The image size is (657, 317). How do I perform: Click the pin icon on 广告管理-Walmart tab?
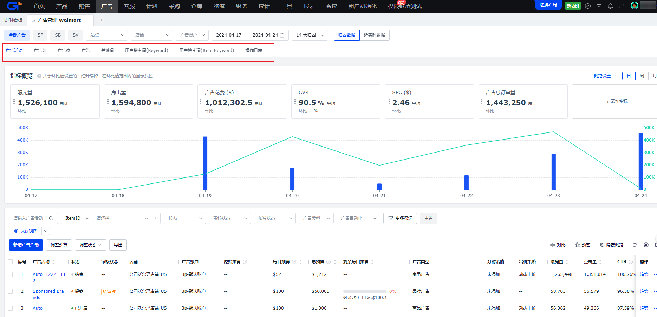coord(34,20)
